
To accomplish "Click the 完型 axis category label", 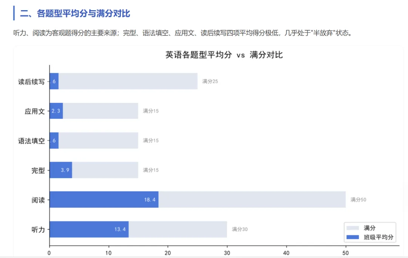I will pyautogui.click(x=38, y=171).
